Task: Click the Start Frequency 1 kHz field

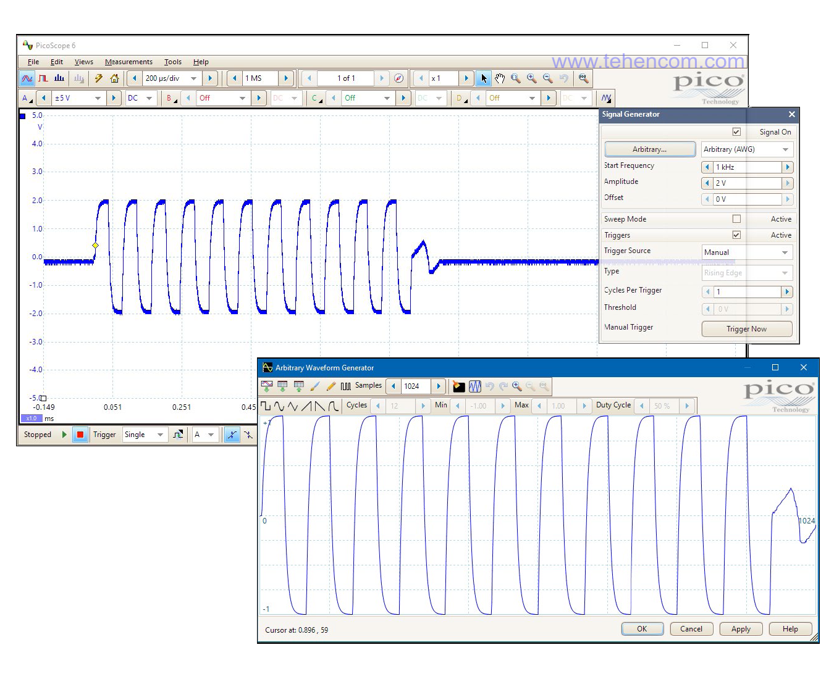Action: coord(748,167)
